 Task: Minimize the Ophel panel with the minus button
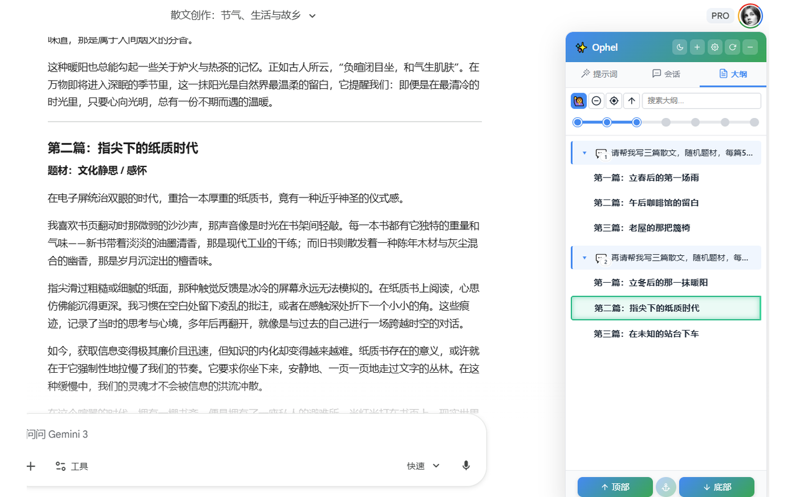point(749,47)
